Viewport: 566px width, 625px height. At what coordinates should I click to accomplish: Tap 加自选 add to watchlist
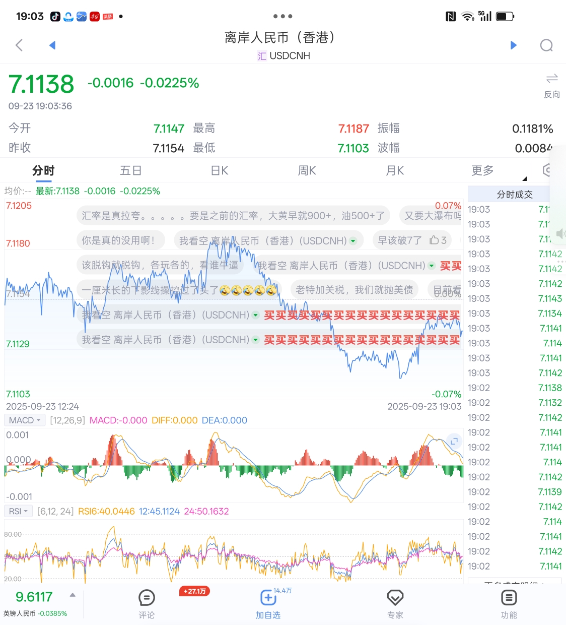268,604
